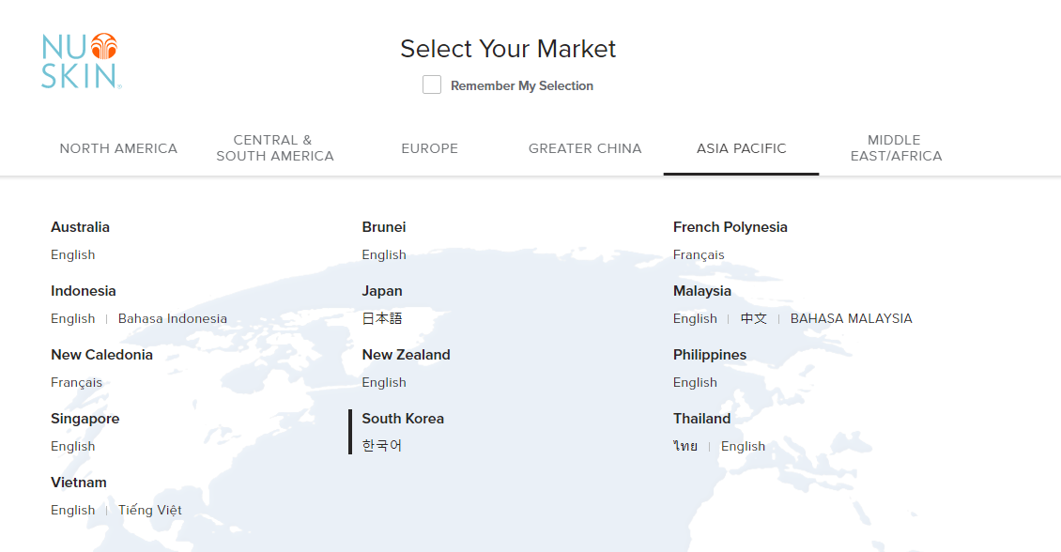The width and height of the screenshot is (1061, 552).
Task: Check the Remember My Selection checkbox
Action: coord(432,84)
